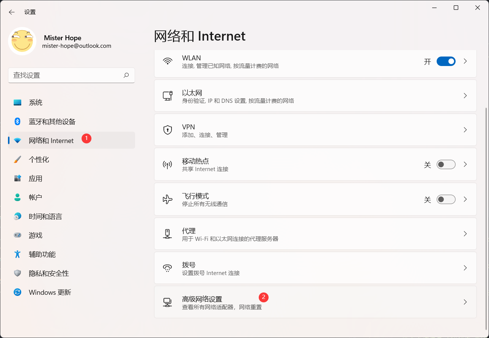The width and height of the screenshot is (489, 338).
Task: Open the 以太网 settings row title
Action: [192, 93]
